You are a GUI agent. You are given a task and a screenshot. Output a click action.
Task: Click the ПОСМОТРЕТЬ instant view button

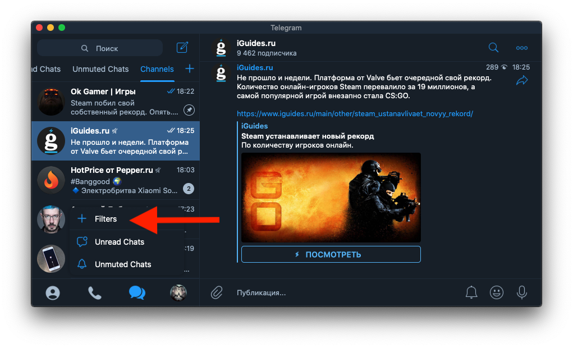click(331, 254)
